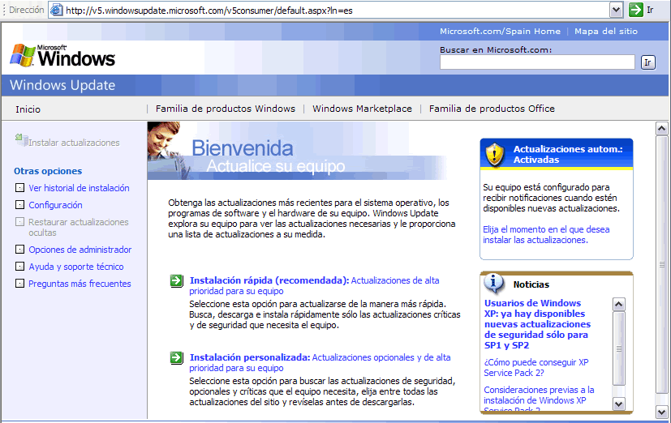Click the Buscar en Microsoft.com search field
Image resolution: width=671 pixels, height=423 pixels.
tap(537, 62)
